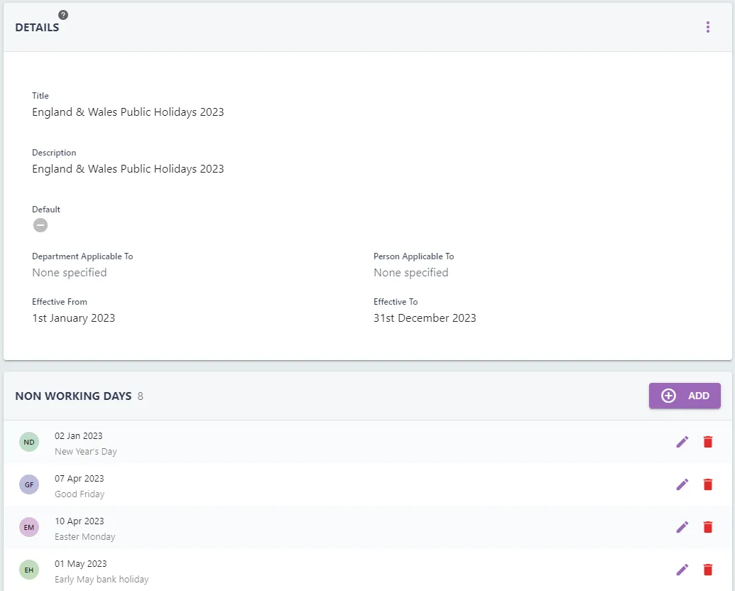The height and width of the screenshot is (591, 735).
Task: Click the GF avatar badge
Action: [29, 484]
